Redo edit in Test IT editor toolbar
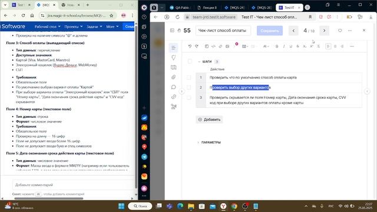The image size is (377, 212). click(x=197, y=46)
